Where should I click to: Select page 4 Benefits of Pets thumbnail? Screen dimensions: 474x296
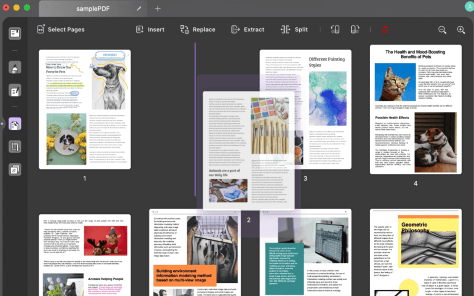pos(416,109)
